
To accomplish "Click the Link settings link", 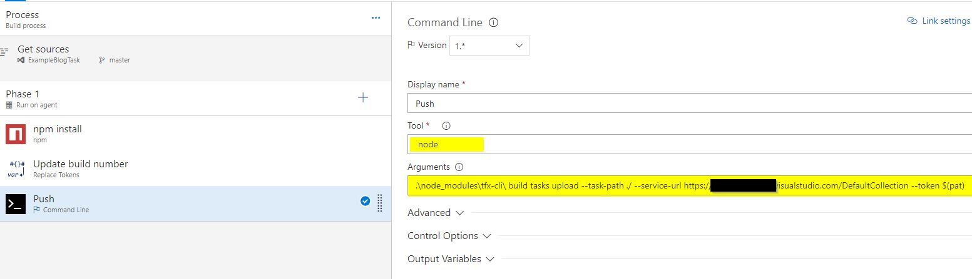I will click(939, 21).
